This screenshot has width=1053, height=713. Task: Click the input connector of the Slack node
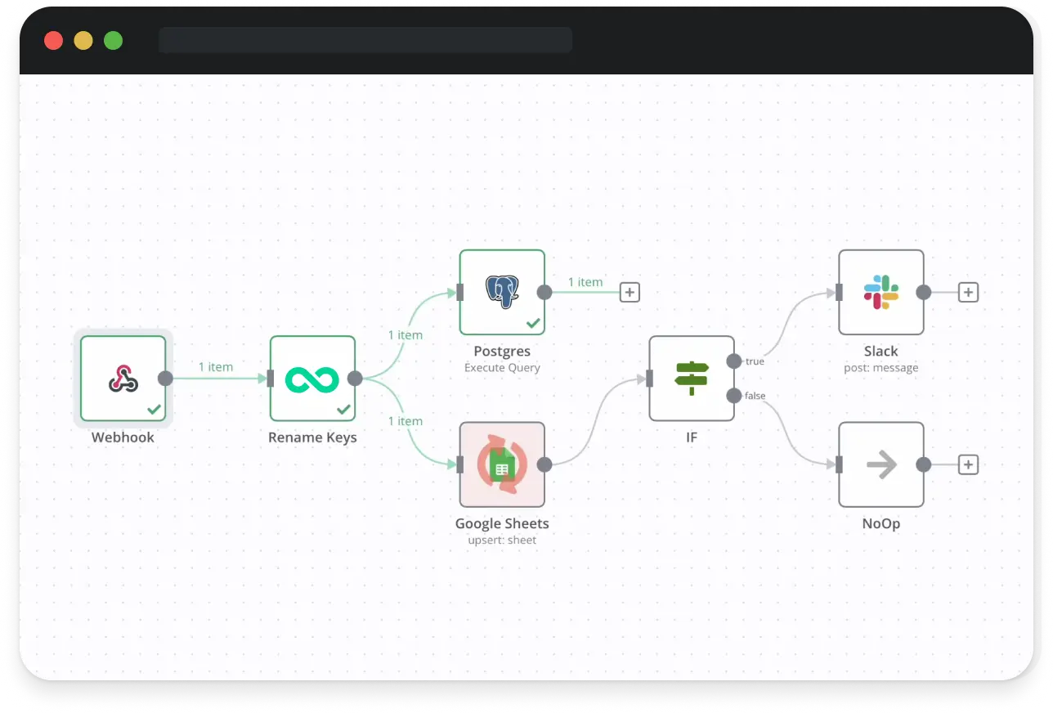coord(837,292)
